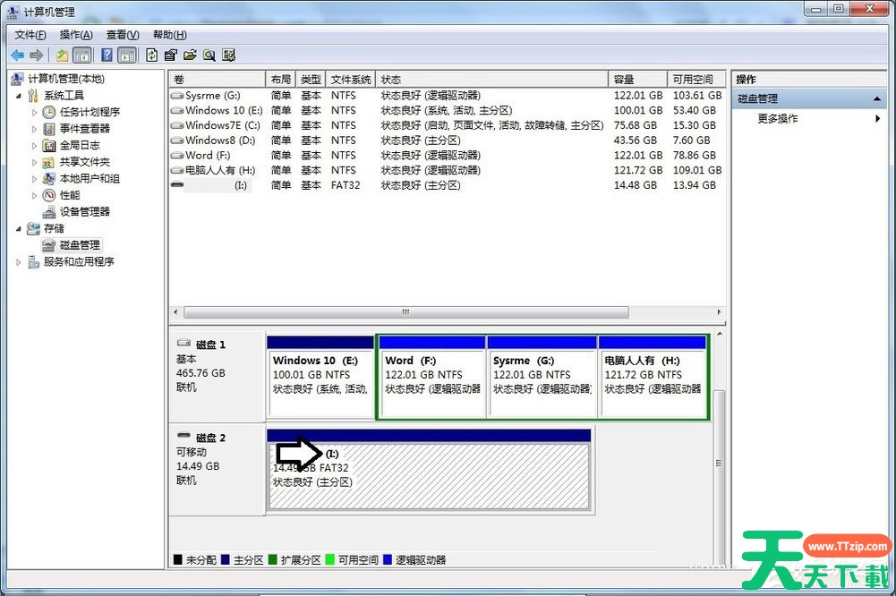
Task: Click the horizontal scrollbar of the volume list
Action: click(x=405, y=312)
